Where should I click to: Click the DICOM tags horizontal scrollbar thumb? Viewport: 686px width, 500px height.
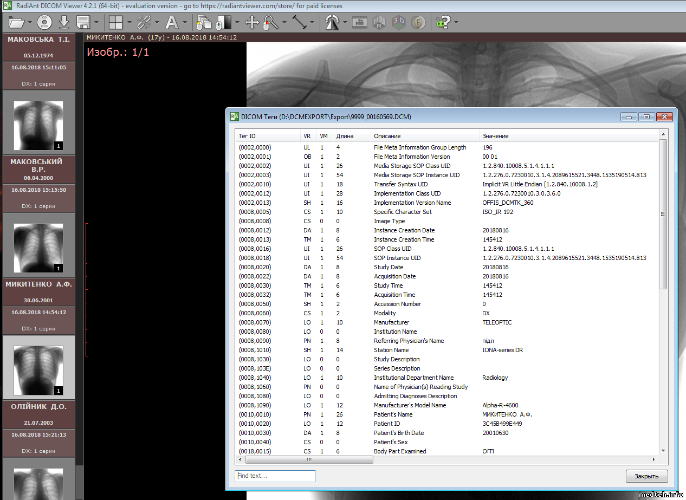(309, 459)
